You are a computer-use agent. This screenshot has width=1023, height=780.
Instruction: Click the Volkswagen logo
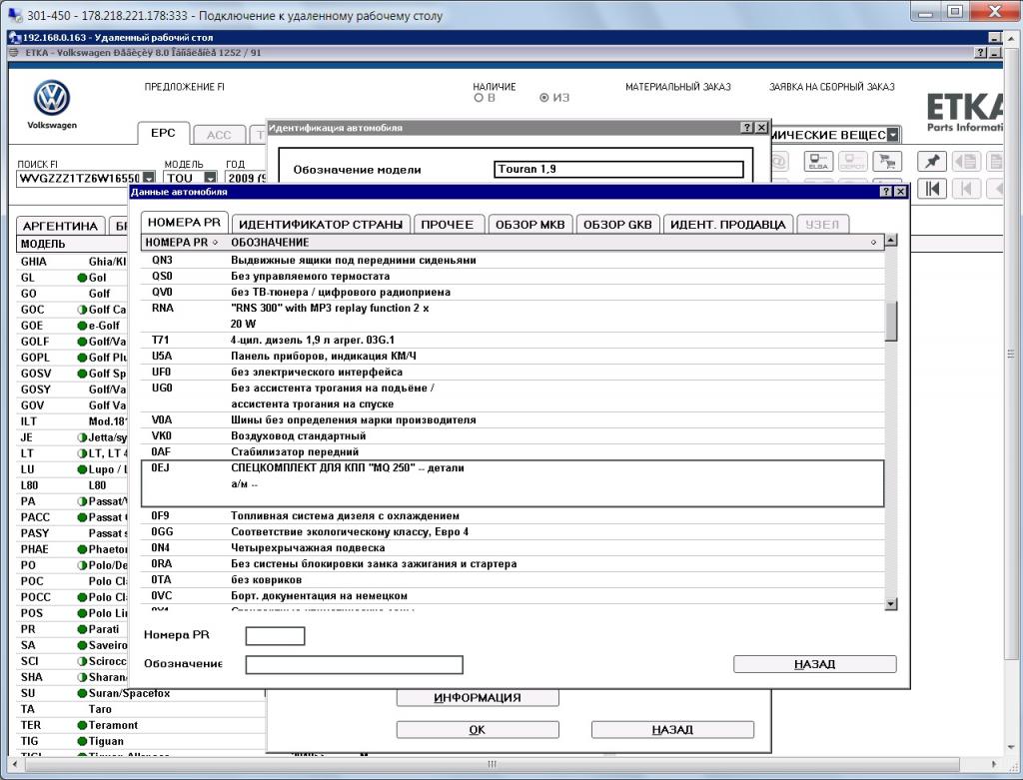pos(52,99)
